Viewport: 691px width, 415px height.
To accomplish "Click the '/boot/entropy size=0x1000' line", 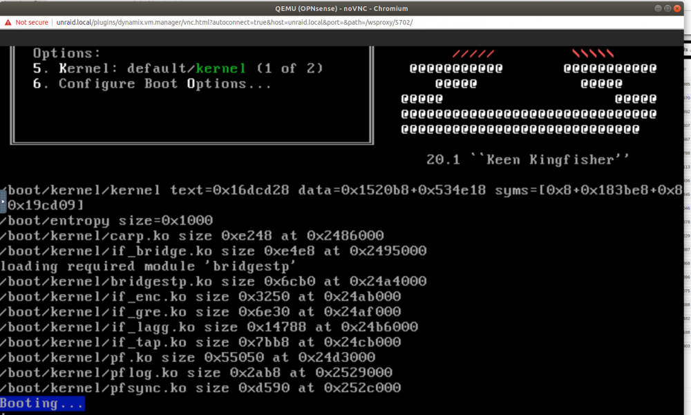I will pos(106,220).
